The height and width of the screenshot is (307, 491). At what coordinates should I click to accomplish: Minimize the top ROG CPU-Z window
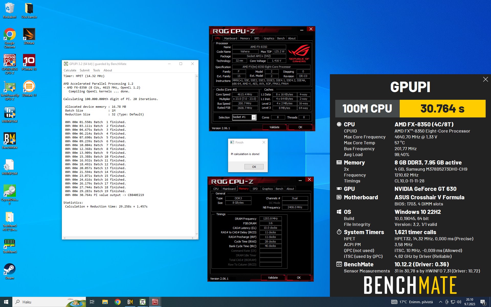point(302,30)
